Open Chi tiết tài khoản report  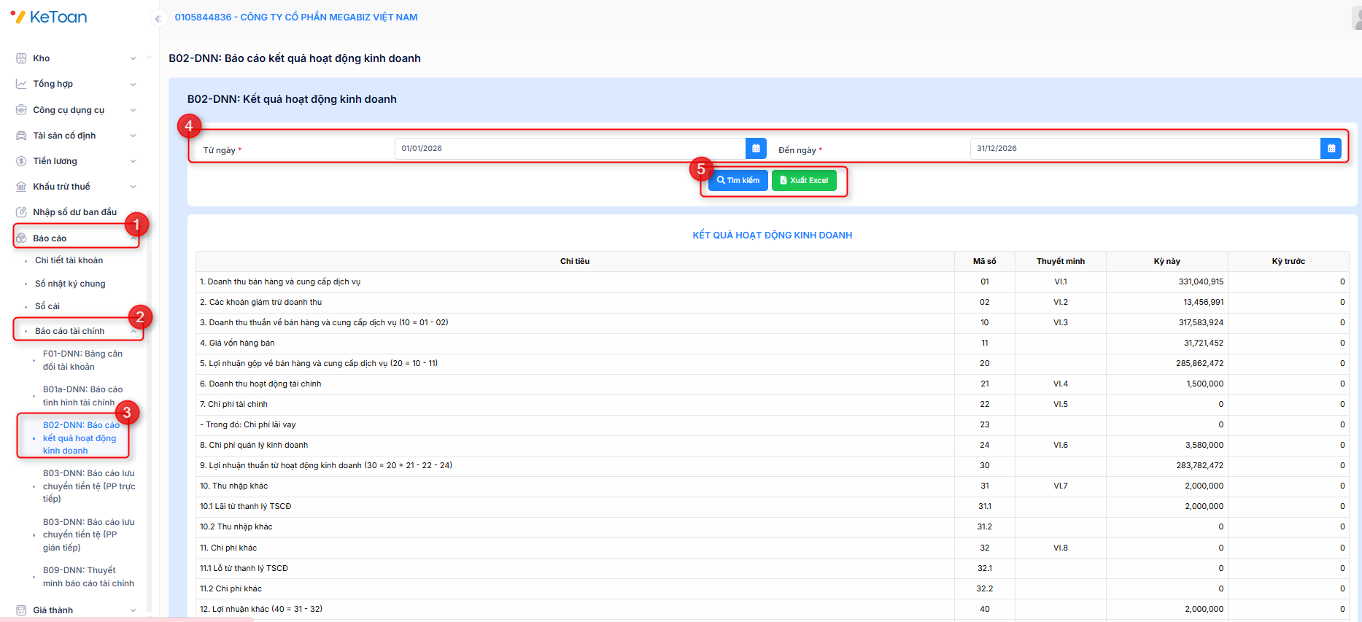[x=69, y=260]
